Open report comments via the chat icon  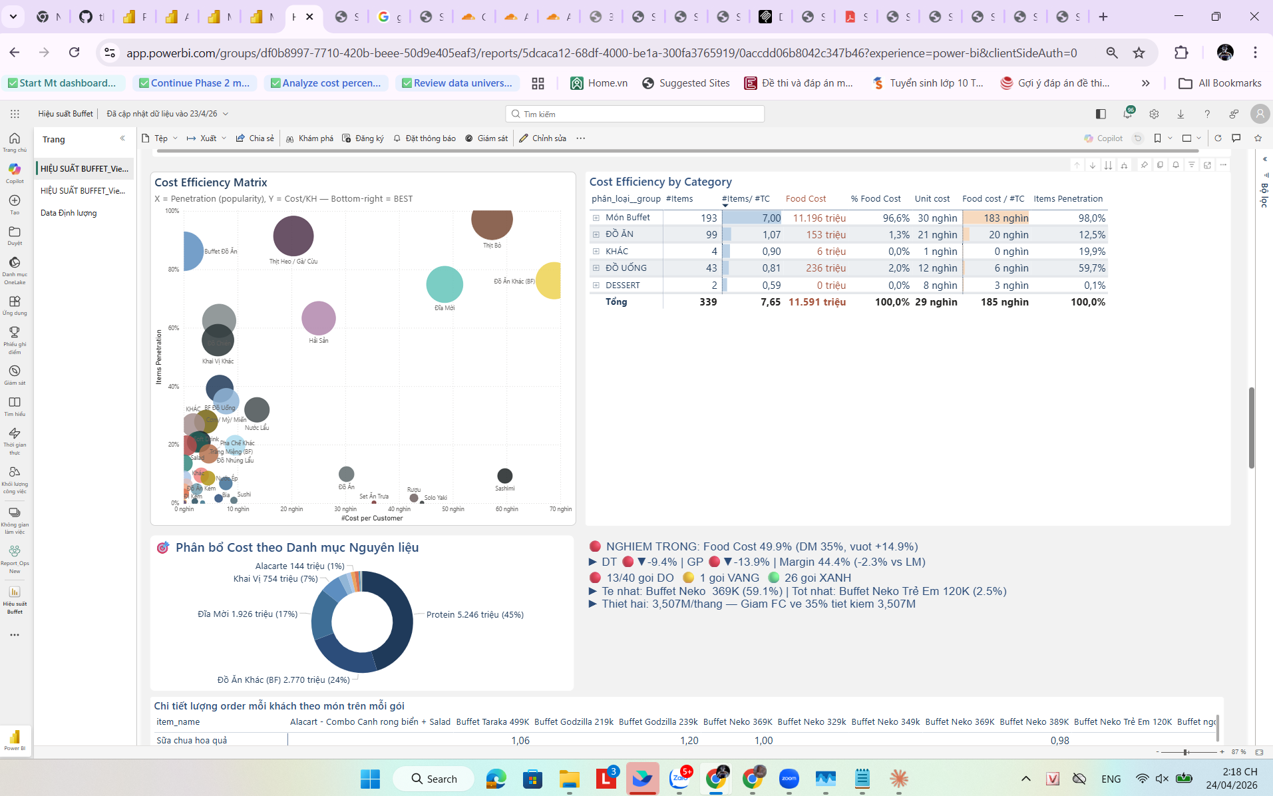point(1236,138)
